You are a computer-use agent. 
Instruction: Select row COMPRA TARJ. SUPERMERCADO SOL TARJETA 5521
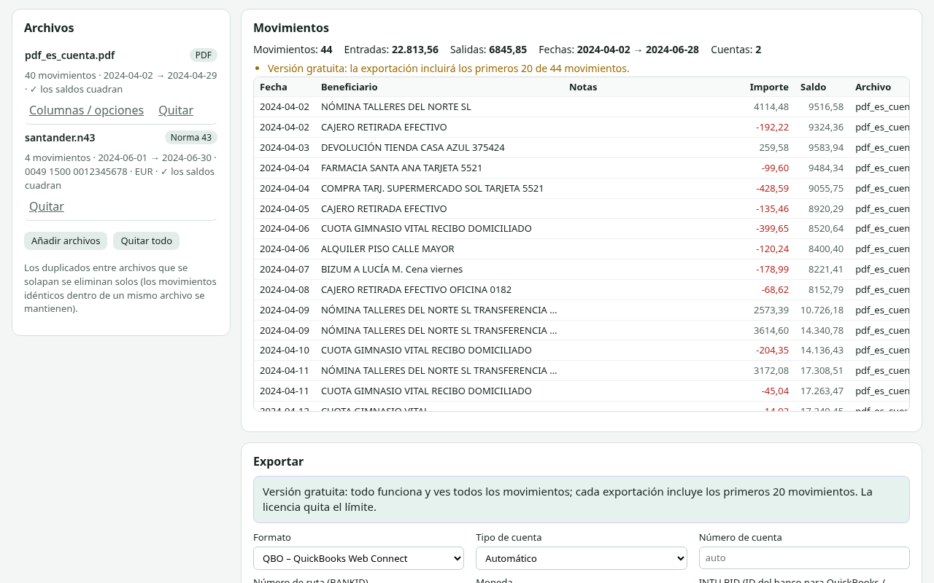pyautogui.click(x=582, y=188)
